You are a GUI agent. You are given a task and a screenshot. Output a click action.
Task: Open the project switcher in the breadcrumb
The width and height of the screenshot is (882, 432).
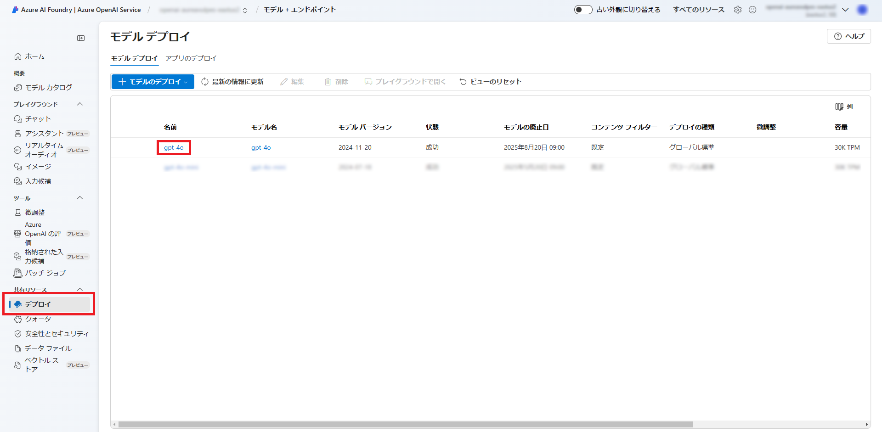coord(245,9)
